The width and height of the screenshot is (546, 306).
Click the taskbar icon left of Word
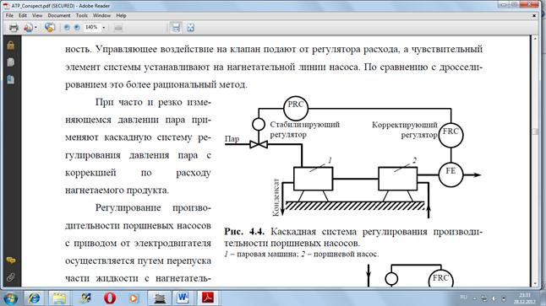(x=160, y=298)
